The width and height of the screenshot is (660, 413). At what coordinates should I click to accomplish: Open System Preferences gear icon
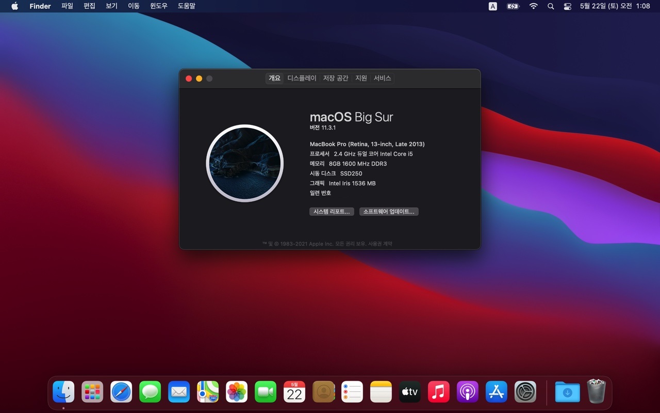[x=525, y=392]
